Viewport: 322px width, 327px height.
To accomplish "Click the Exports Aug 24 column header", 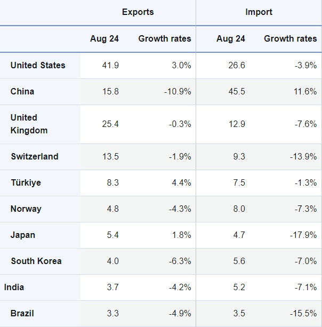I will click(104, 39).
